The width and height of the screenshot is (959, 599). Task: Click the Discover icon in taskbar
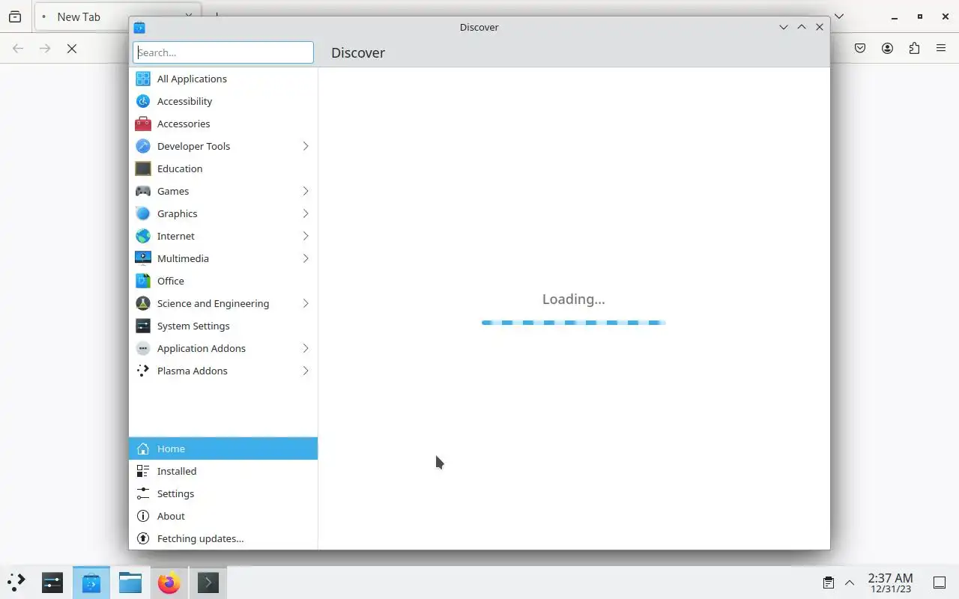[91, 582]
